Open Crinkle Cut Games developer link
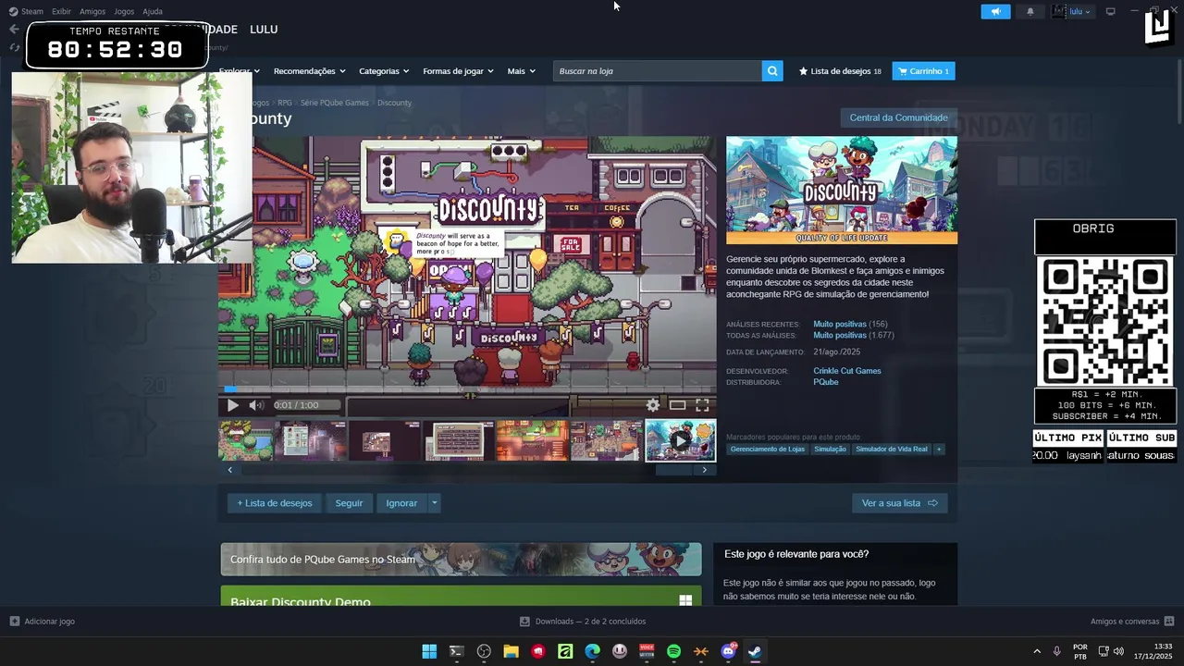Viewport: 1184px width, 666px height. coord(847,371)
